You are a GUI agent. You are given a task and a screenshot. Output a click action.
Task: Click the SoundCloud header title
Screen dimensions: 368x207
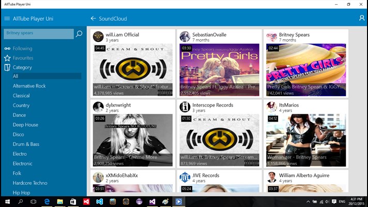(x=113, y=19)
